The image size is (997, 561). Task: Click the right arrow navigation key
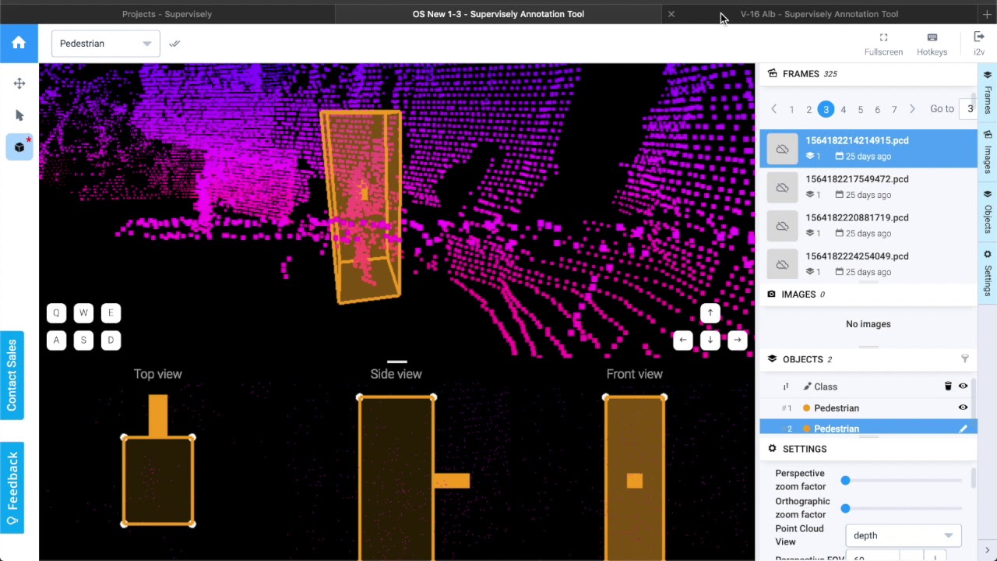point(737,340)
